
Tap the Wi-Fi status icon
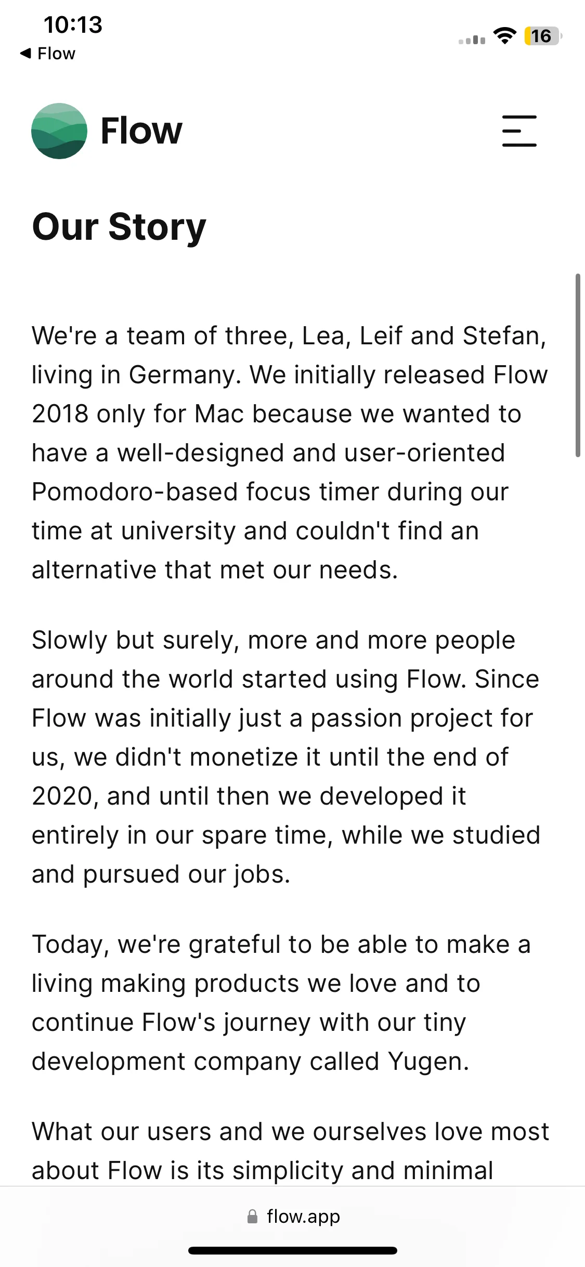[x=504, y=36]
